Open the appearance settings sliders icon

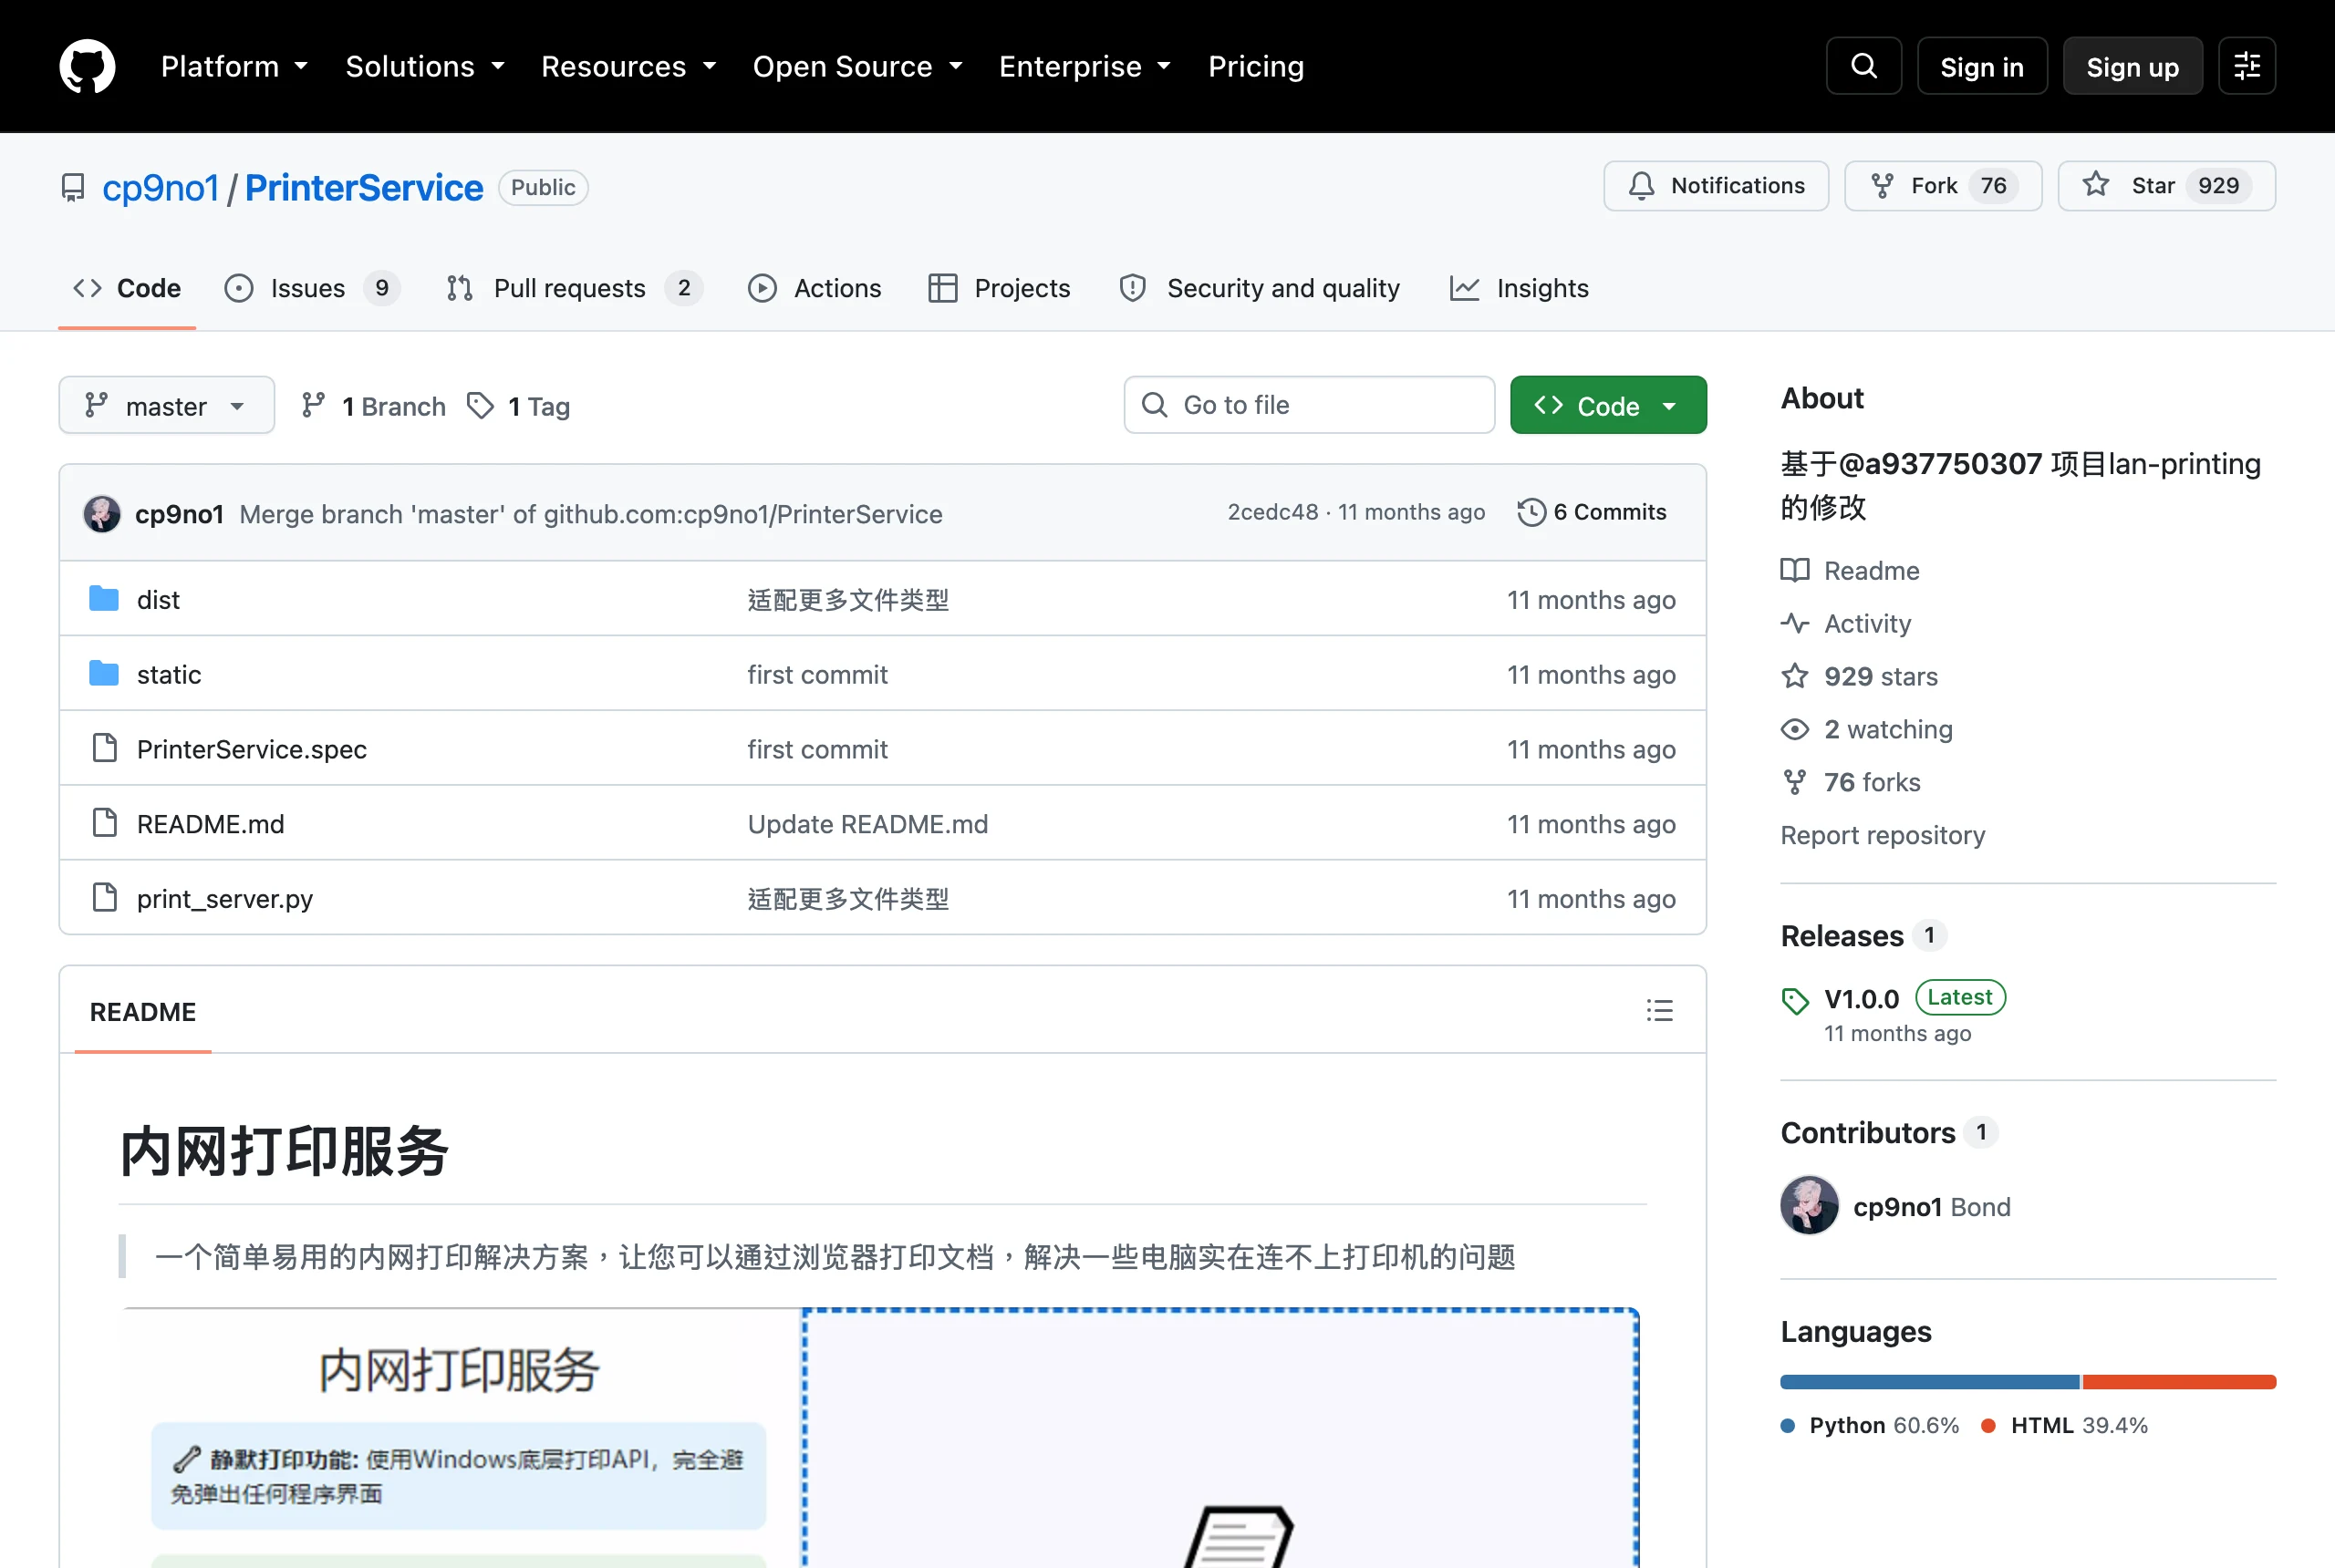(x=2247, y=66)
